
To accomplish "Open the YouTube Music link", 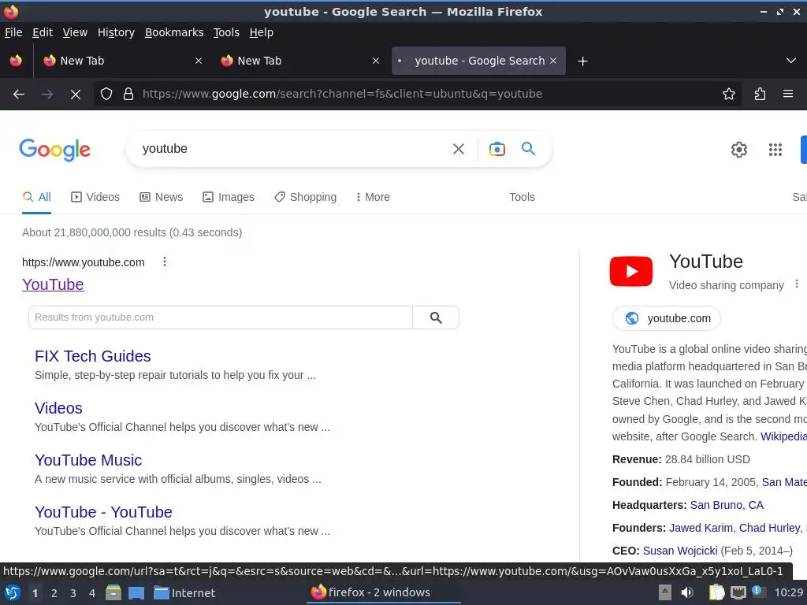I will [x=88, y=460].
